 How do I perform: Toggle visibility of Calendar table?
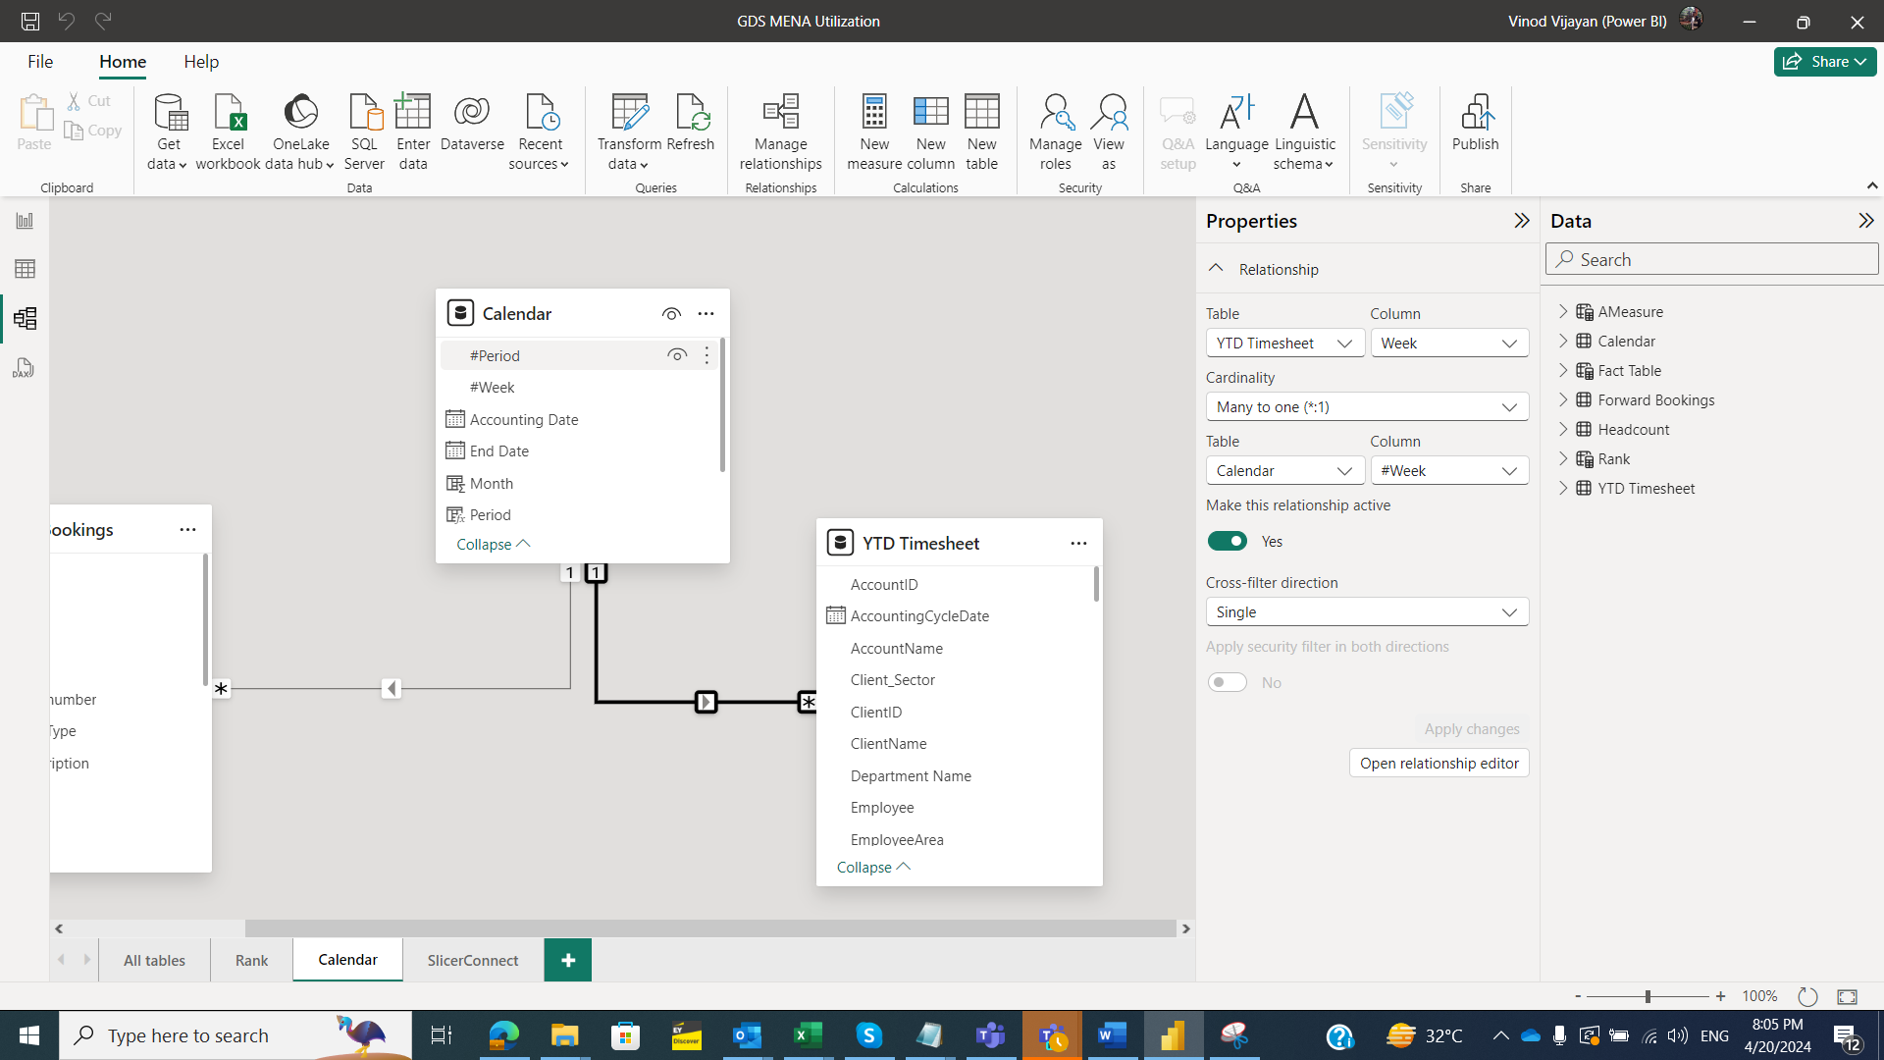671,314
